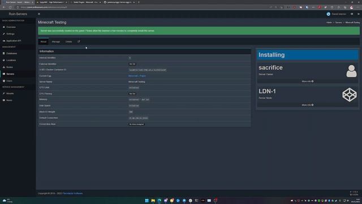
Task: Click the Server Name value Minecraft Testing
Action: 137,82
